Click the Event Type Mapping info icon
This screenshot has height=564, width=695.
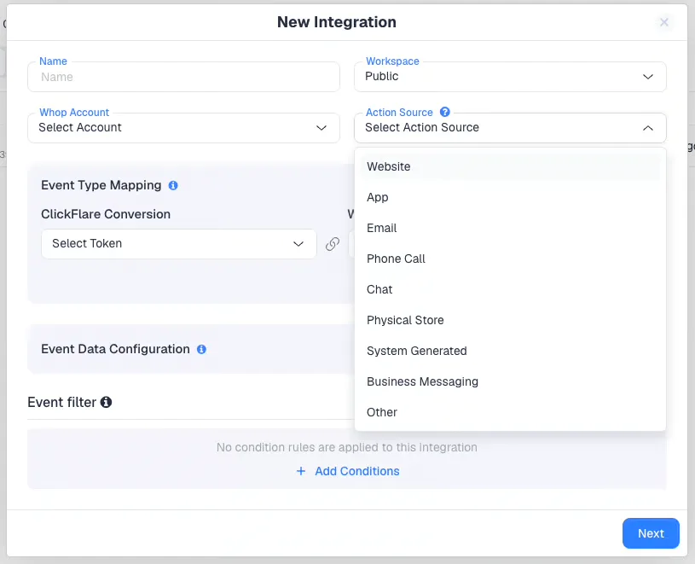(173, 185)
